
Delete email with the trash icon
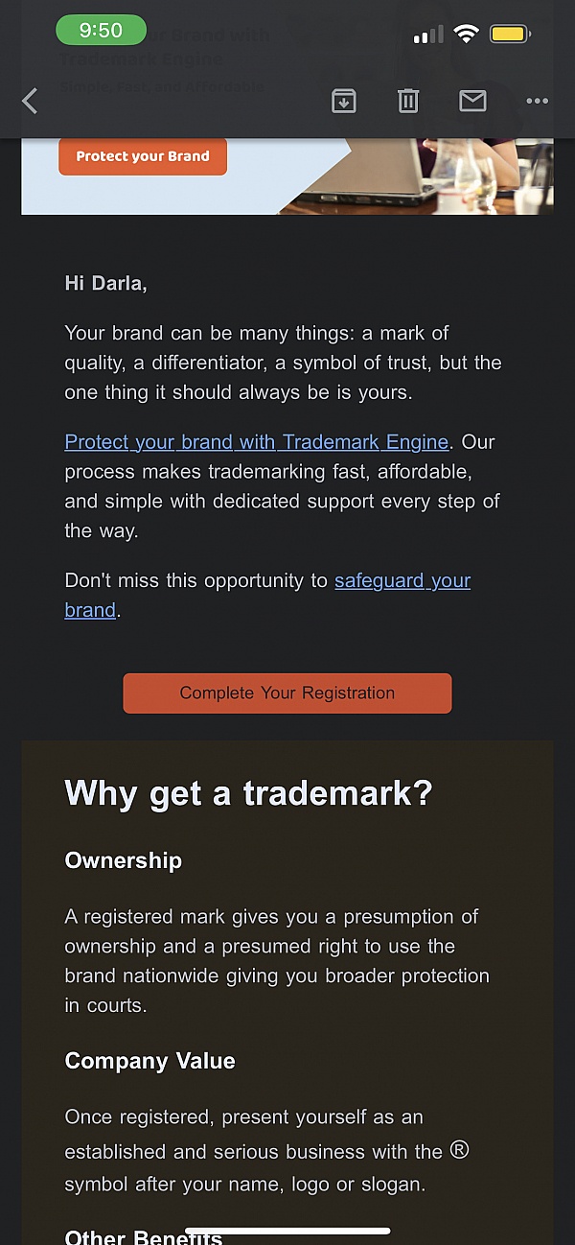click(408, 101)
